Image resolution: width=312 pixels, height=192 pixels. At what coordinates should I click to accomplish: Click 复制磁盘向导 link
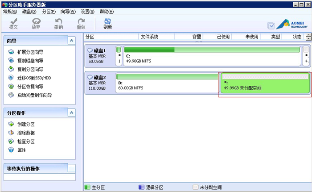tap(30, 61)
